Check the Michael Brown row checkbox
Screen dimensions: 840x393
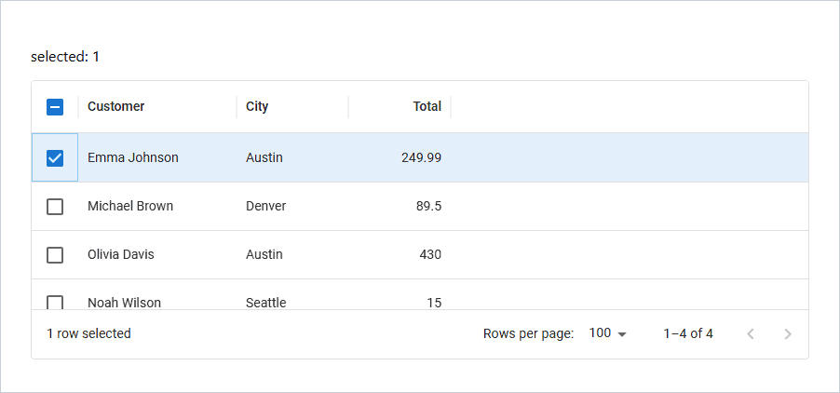tap(55, 207)
